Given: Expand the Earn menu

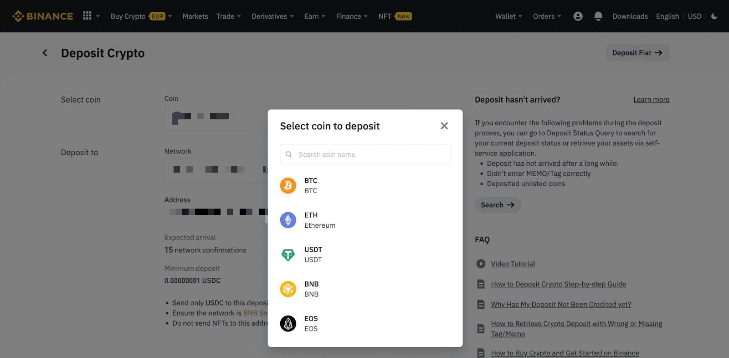Looking at the screenshot, I should [x=315, y=16].
